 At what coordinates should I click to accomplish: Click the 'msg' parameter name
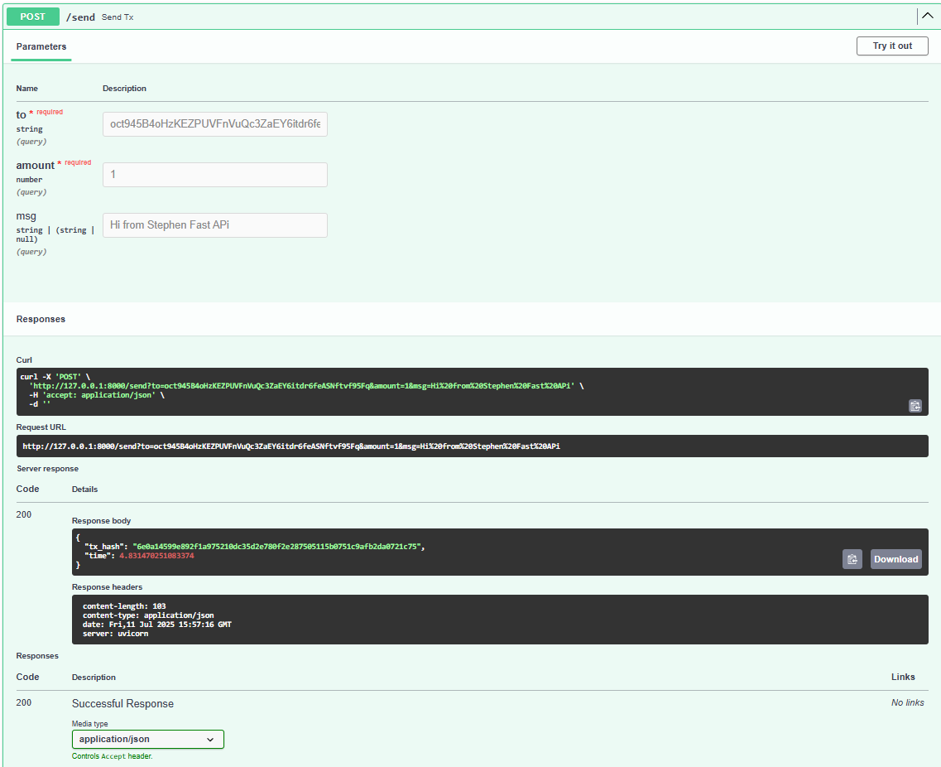click(x=26, y=216)
